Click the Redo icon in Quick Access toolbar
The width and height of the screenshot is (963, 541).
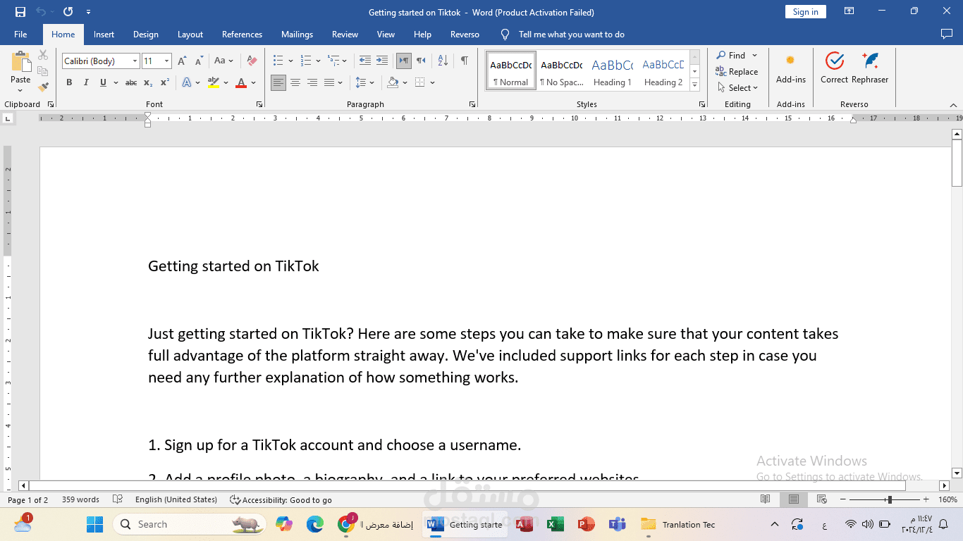coord(68,12)
